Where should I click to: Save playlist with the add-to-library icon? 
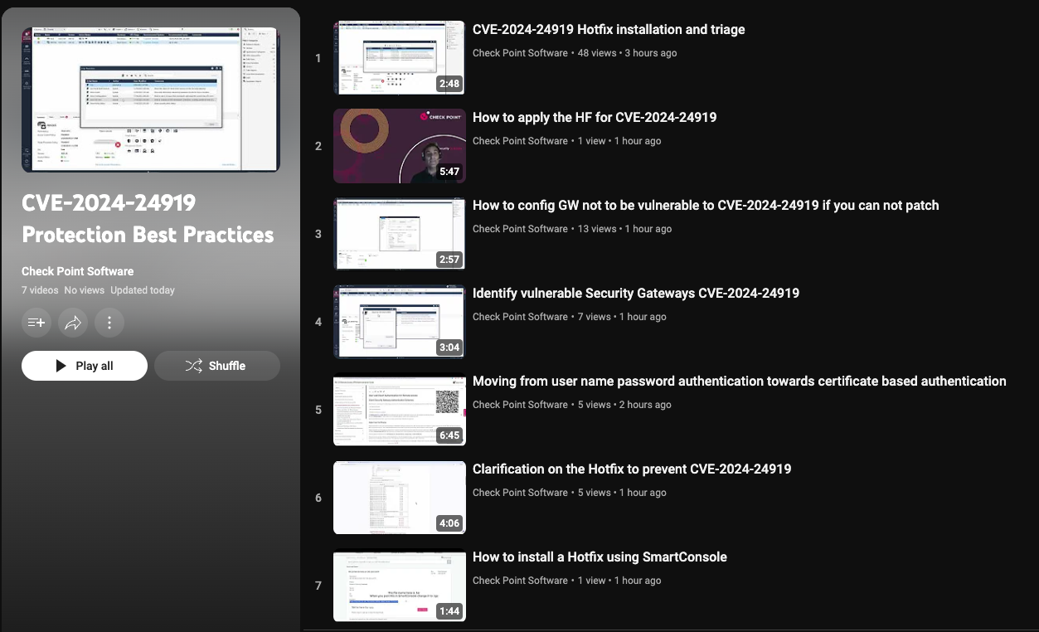tap(36, 323)
